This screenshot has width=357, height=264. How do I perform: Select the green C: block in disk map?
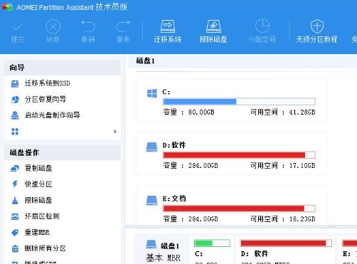click(x=212, y=243)
